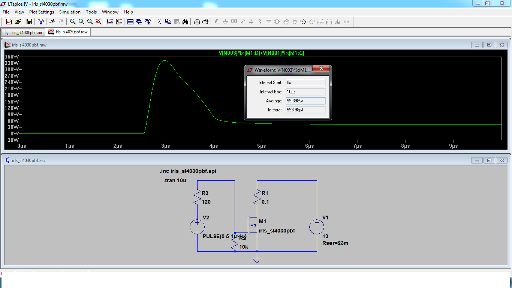Select the Text Aa tool
The image size is (512, 288).
(338, 22)
